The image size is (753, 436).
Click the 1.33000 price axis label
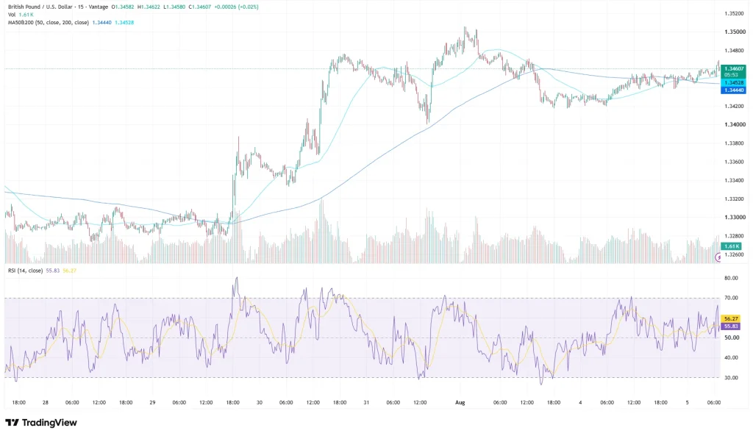pos(735,218)
